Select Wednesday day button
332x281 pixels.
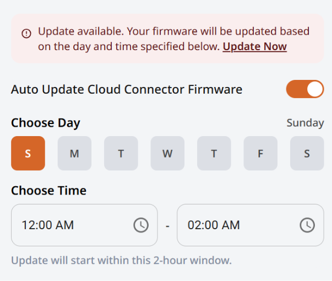[x=167, y=153]
